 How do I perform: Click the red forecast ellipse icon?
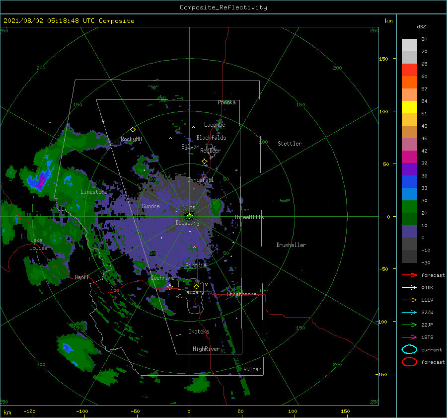(409, 362)
